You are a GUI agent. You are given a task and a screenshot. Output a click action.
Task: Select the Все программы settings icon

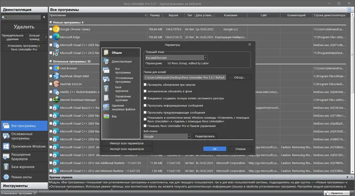[x=106, y=71]
